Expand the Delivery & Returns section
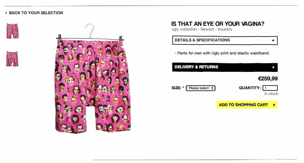This screenshot has height=163, width=304. (225, 67)
